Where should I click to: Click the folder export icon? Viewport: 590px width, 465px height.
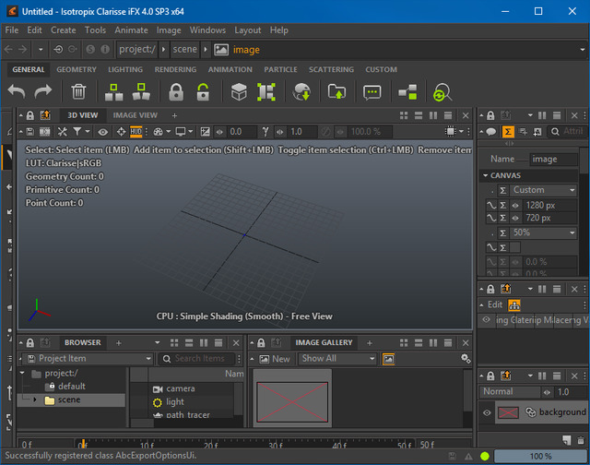point(336,91)
